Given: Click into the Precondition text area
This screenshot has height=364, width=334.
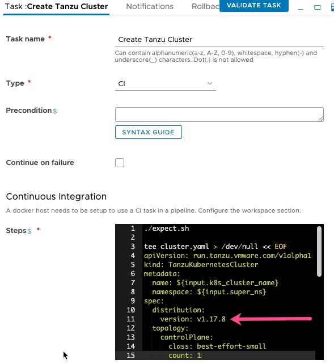Looking at the screenshot, I should [x=219, y=115].
